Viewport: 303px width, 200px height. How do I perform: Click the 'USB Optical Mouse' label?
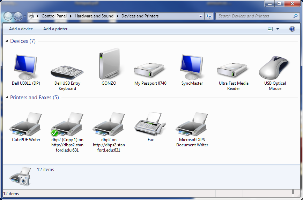(275, 86)
